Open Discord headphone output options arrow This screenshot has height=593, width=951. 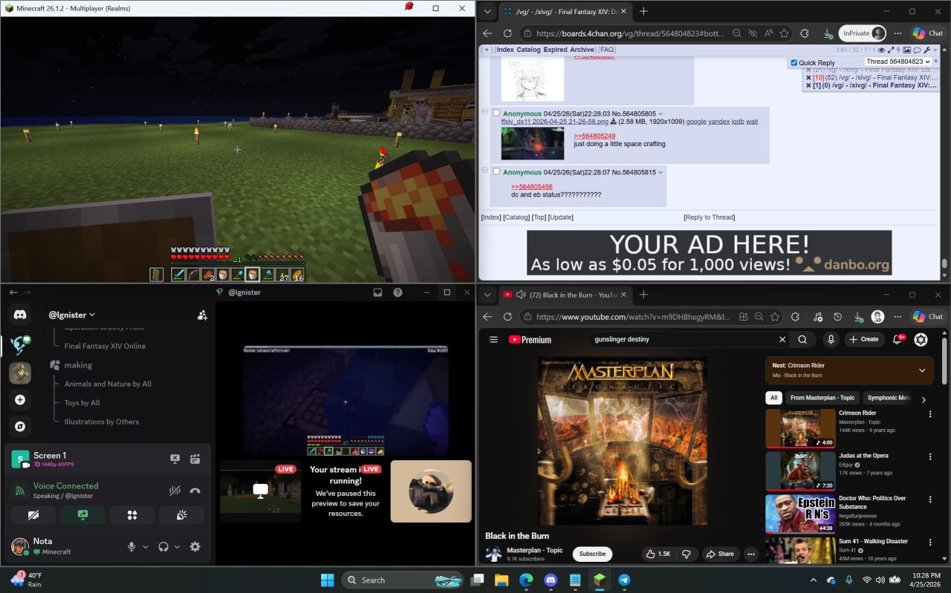coord(177,547)
